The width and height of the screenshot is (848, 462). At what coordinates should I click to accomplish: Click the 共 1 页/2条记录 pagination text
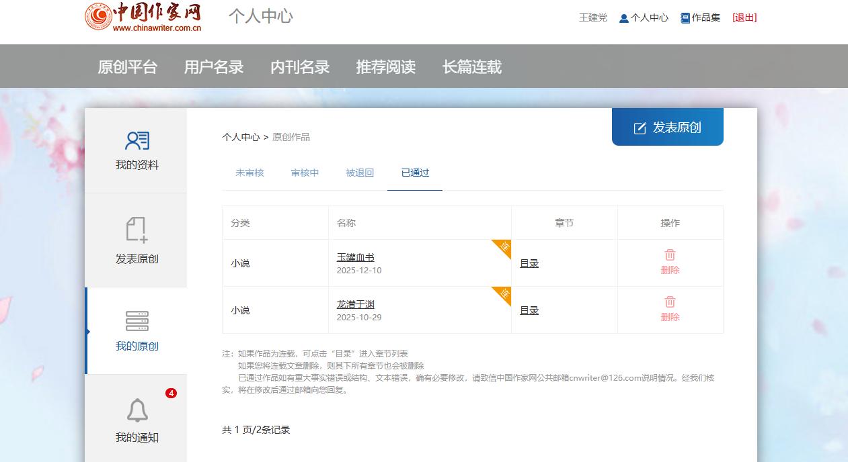(x=256, y=430)
